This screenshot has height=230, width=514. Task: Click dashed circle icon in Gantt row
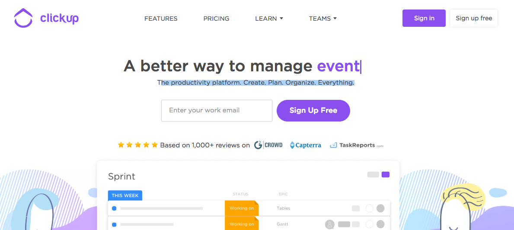[370, 224]
